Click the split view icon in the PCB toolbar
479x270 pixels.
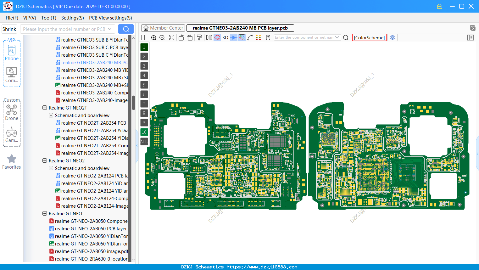pyautogui.click(x=144, y=37)
